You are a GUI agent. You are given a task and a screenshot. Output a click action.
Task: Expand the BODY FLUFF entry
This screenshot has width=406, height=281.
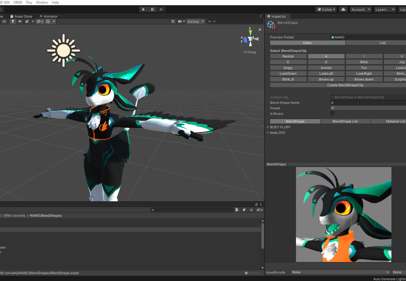[x=268, y=127]
